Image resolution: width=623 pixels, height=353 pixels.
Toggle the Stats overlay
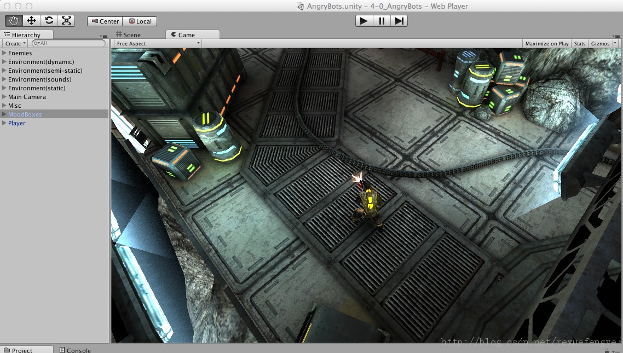pos(579,43)
